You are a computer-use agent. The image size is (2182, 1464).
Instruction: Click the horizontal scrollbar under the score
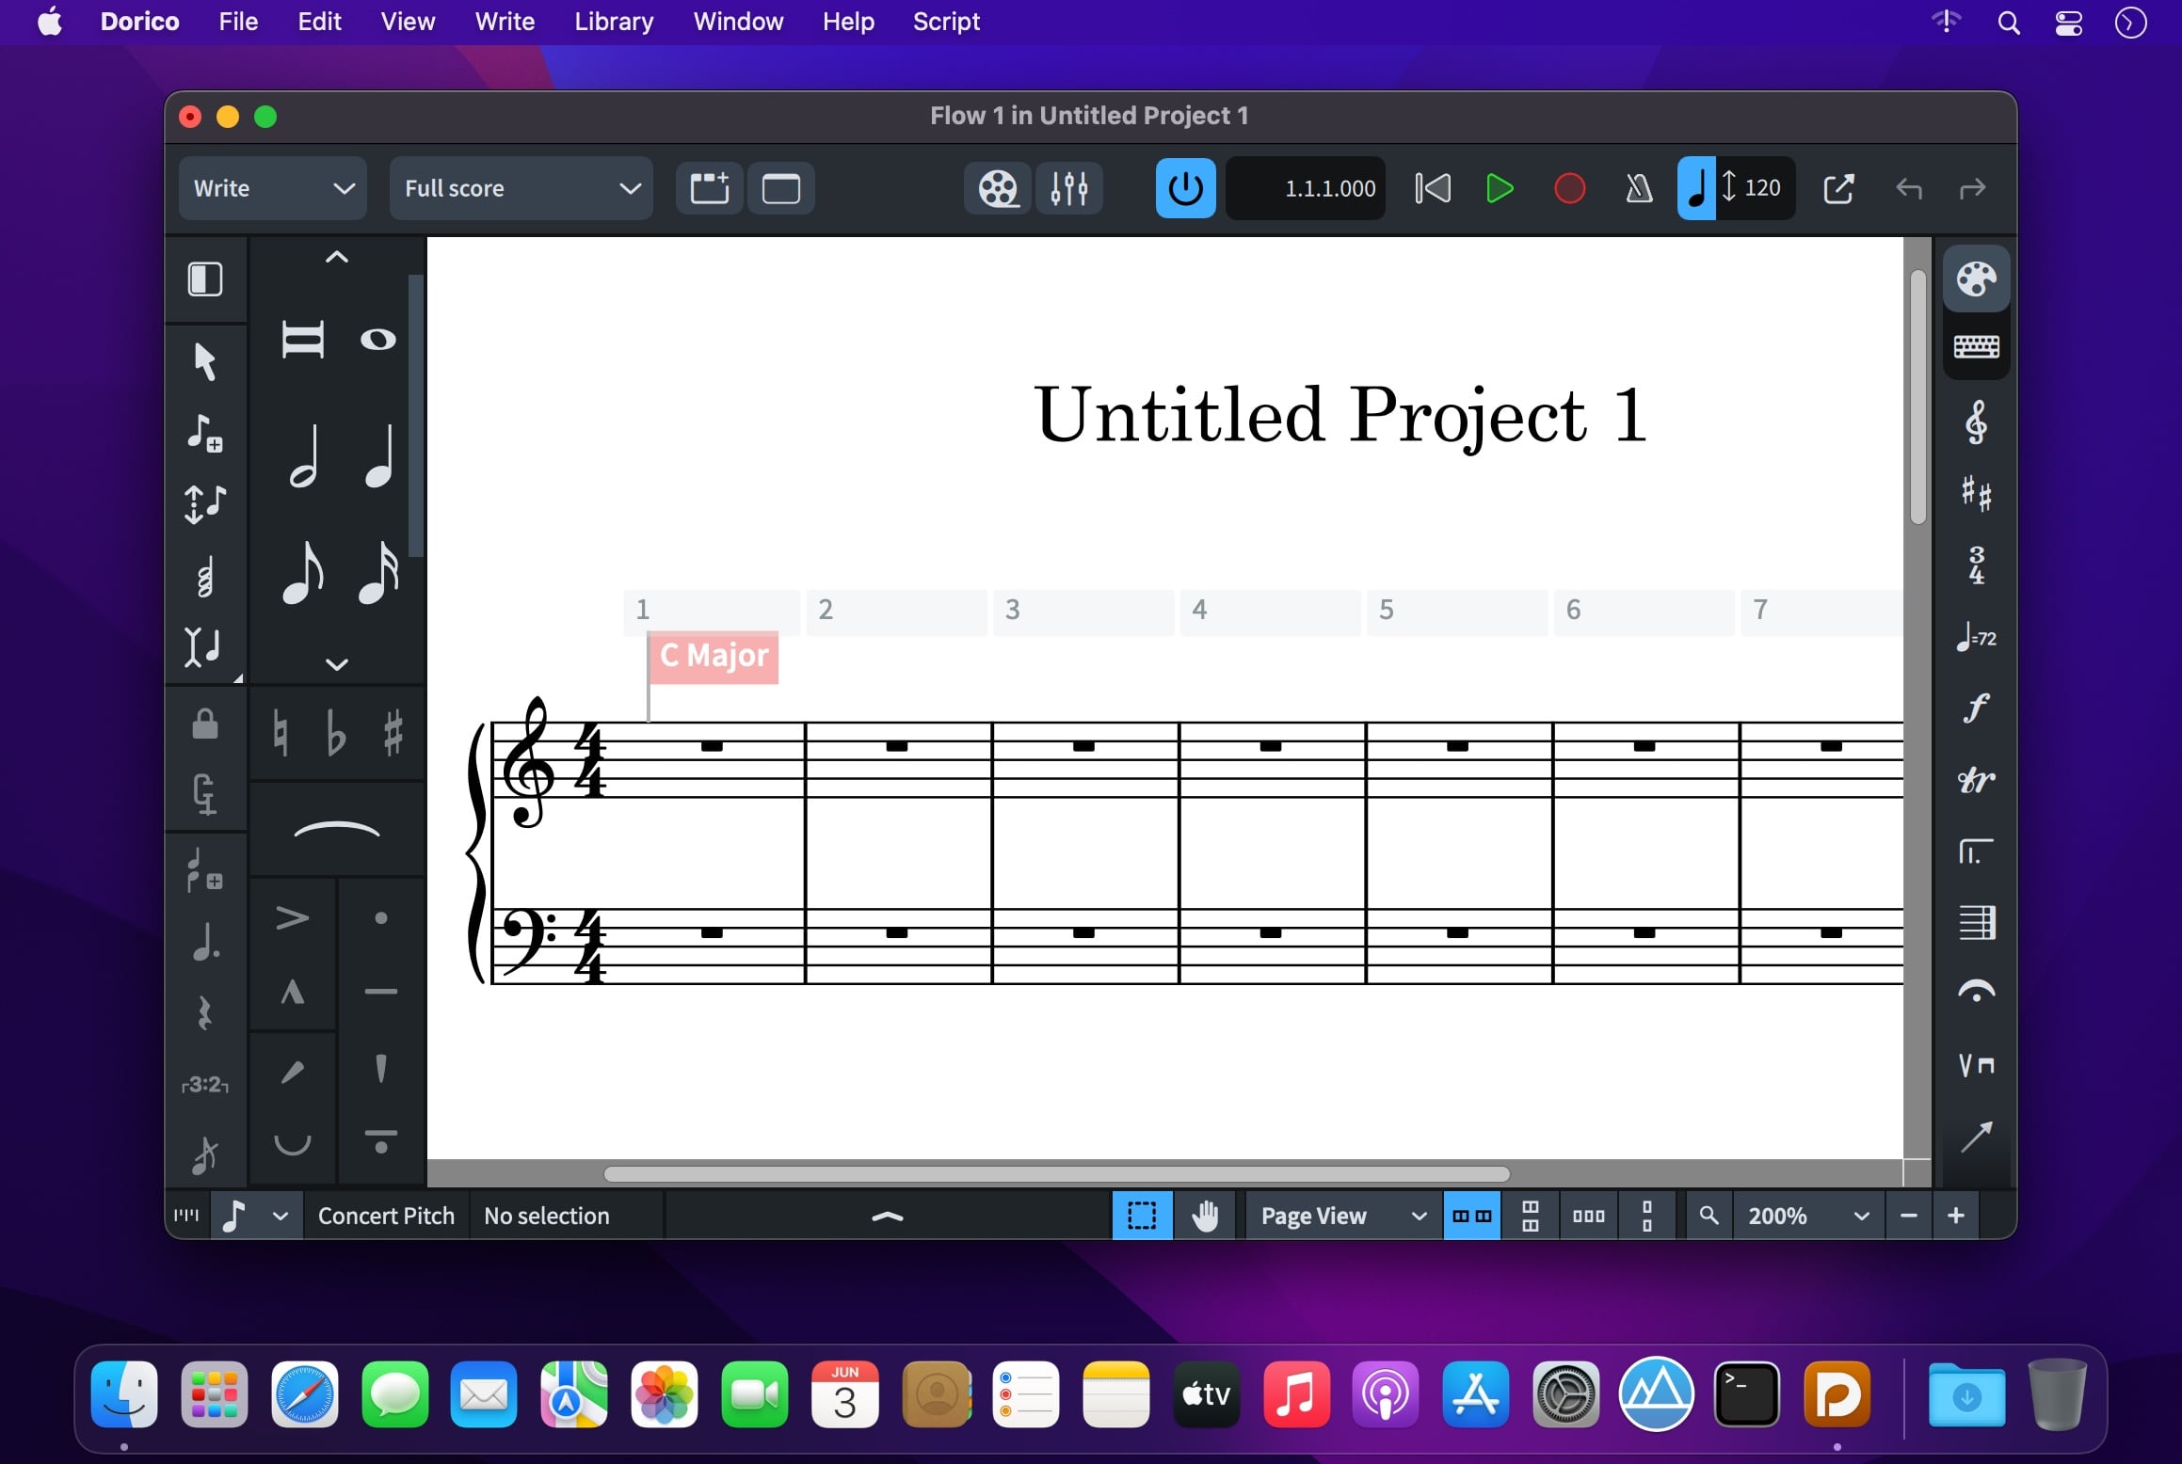[x=1056, y=1174]
